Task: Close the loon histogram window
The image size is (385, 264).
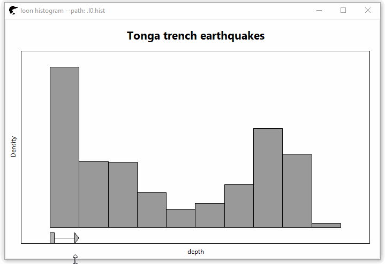Action: pos(368,10)
